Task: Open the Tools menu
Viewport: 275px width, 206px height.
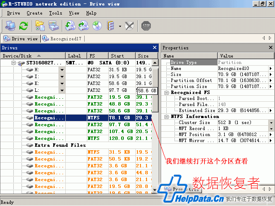Action: click(55, 13)
